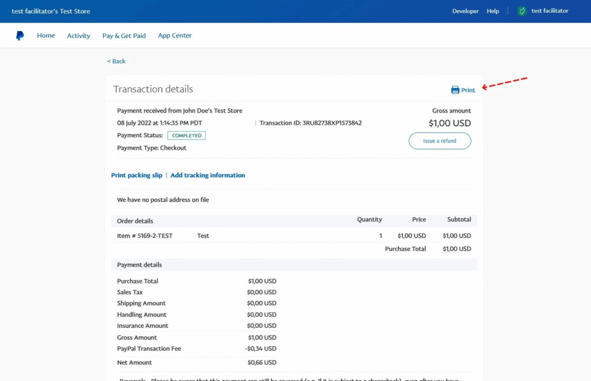Click the Print link text

tap(468, 90)
